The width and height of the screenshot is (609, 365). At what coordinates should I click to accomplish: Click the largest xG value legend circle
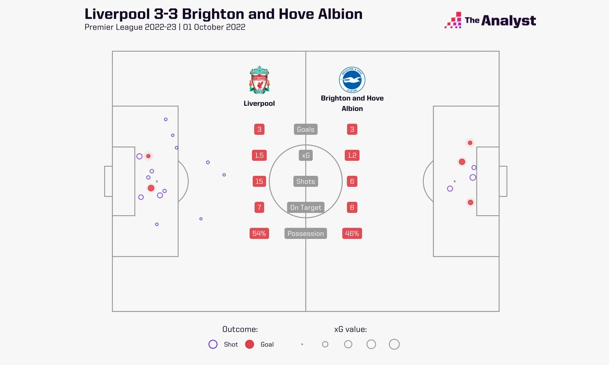coord(394,344)
